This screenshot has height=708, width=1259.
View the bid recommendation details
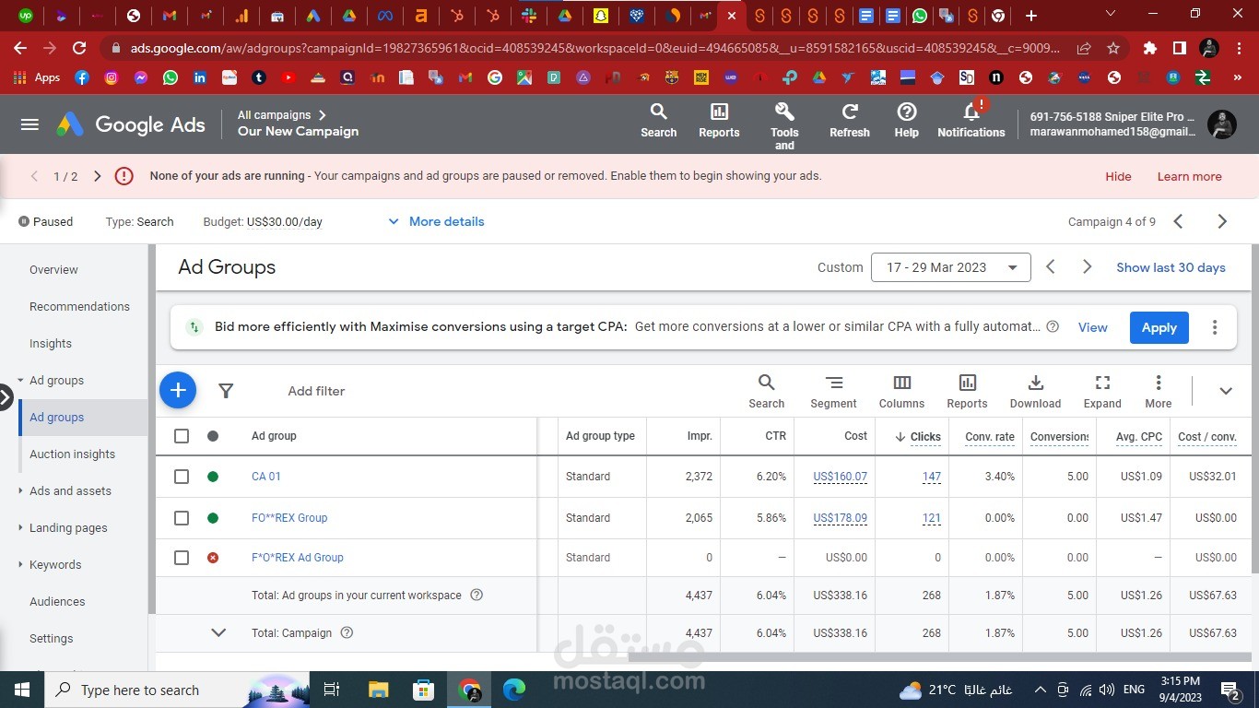tap(1093, 327)
